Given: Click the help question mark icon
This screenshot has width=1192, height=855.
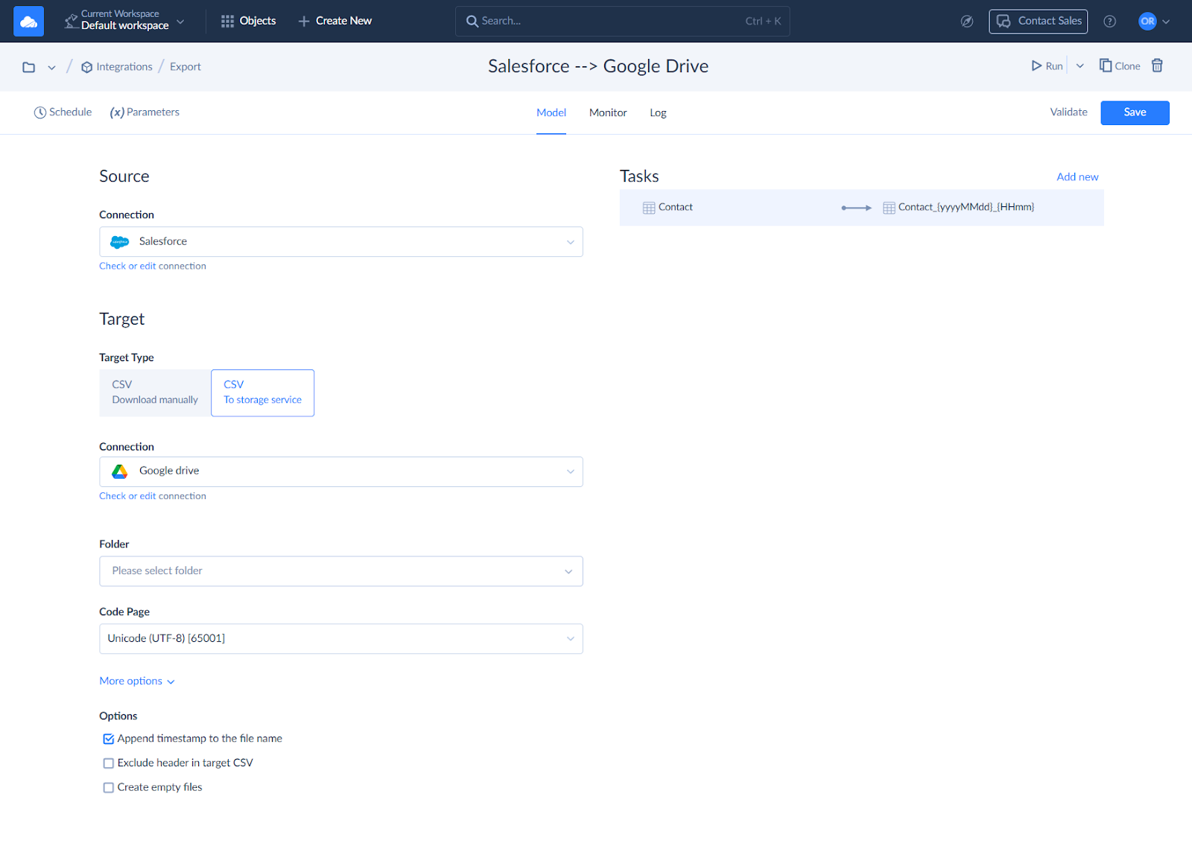Looking at the screenshot, I should pyautogui.click(x=1109, y=22).
